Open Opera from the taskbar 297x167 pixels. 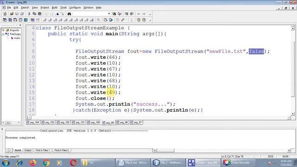click(73, 163)
